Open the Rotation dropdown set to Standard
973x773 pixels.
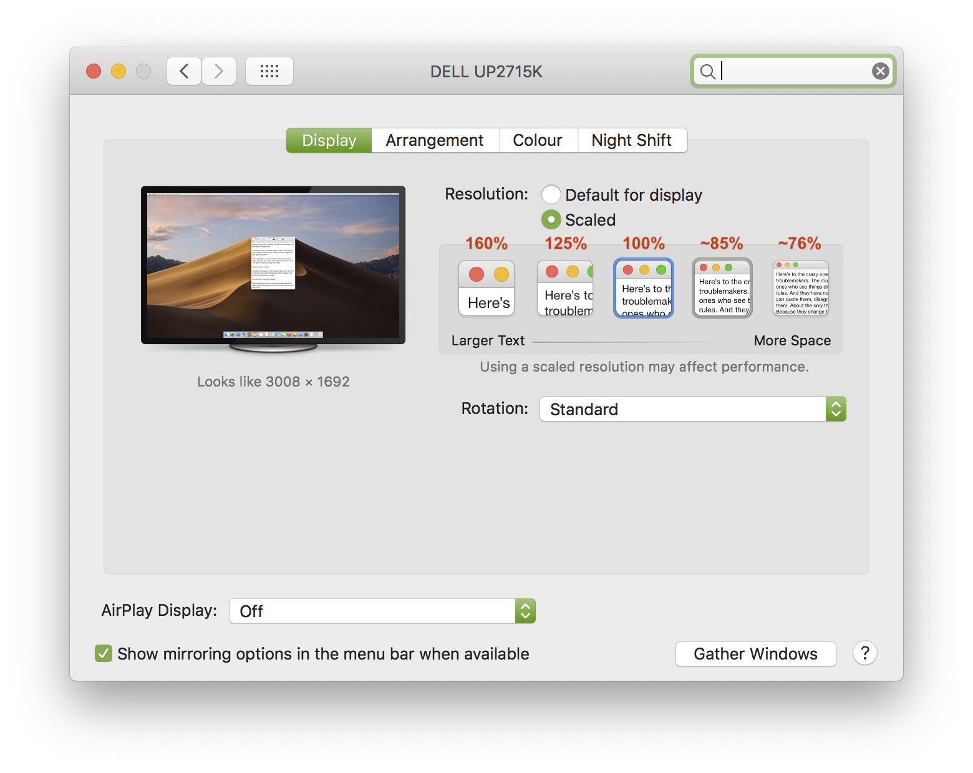coord(693,409)
